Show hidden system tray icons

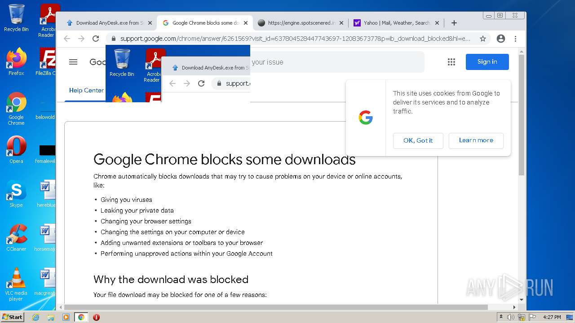[501, 317]
